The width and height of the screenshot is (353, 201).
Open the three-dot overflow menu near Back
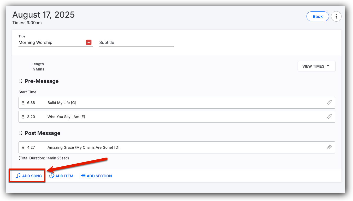click(336, 16)
